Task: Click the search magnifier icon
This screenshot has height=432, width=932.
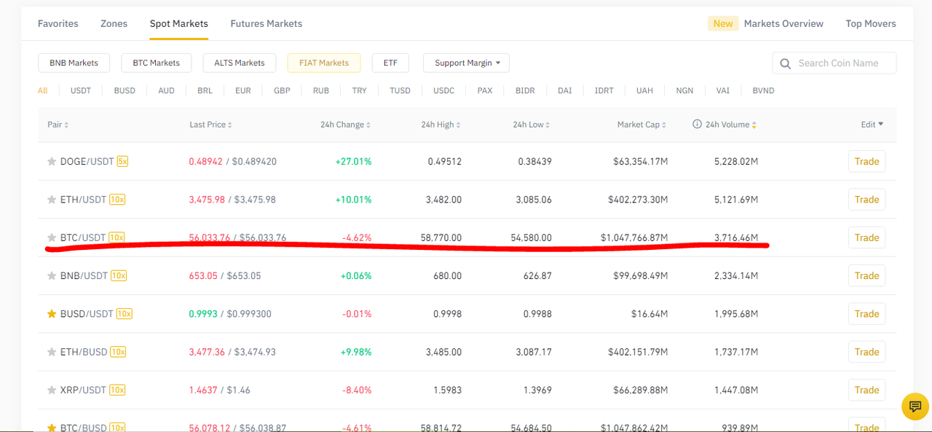Action: click(x=786, y=63)
